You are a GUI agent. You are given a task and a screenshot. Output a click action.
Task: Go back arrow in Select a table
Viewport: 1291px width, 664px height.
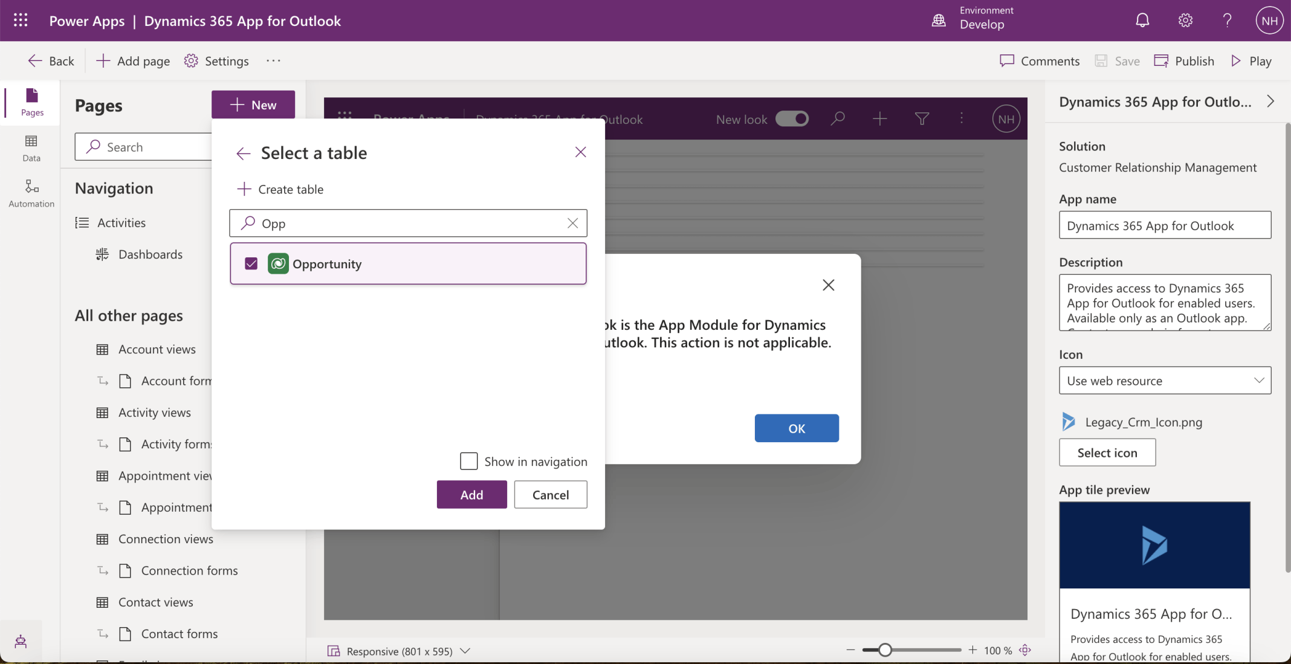tap(243, 153)
